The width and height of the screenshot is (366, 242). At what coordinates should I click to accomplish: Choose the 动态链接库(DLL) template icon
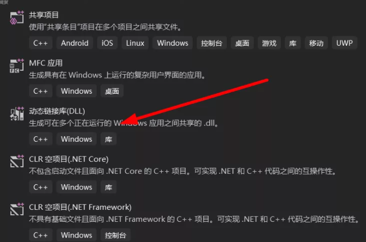pyautogui.click(x=17, y=114)
